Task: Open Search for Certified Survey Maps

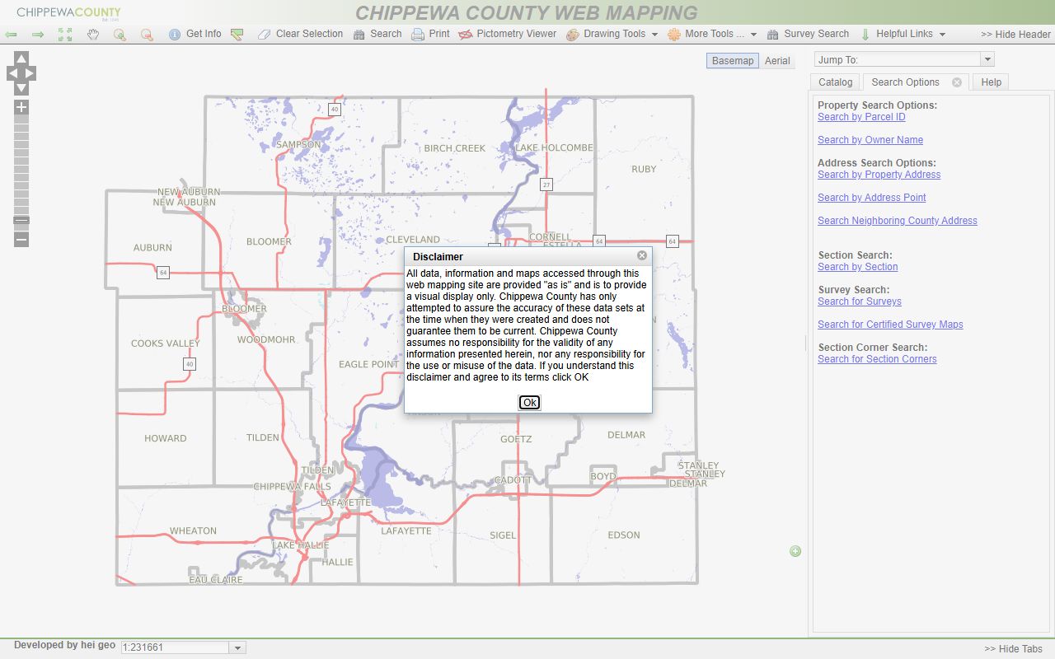Action: point(890,325)
